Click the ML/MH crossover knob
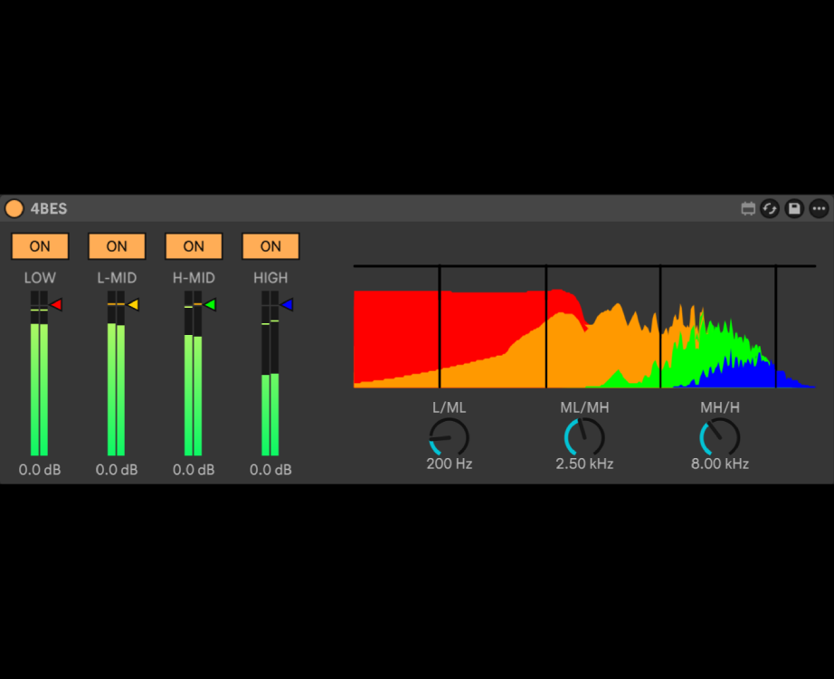The height and width of the screenshot is (679, 834). pyautogui.click(x=584, y=437)
